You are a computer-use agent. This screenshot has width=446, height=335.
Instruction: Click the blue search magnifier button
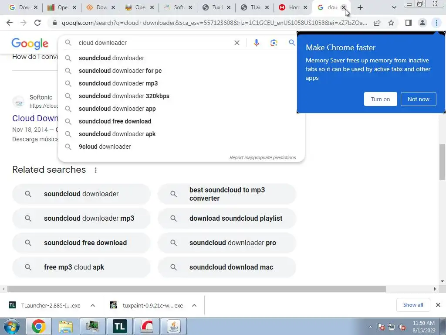[x=292, y=43]
